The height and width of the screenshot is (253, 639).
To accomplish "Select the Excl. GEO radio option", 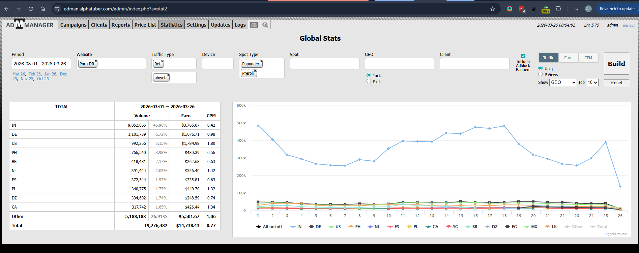I will [369, 81].
